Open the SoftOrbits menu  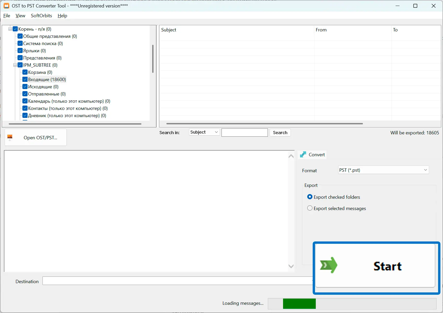pos(41,16)
